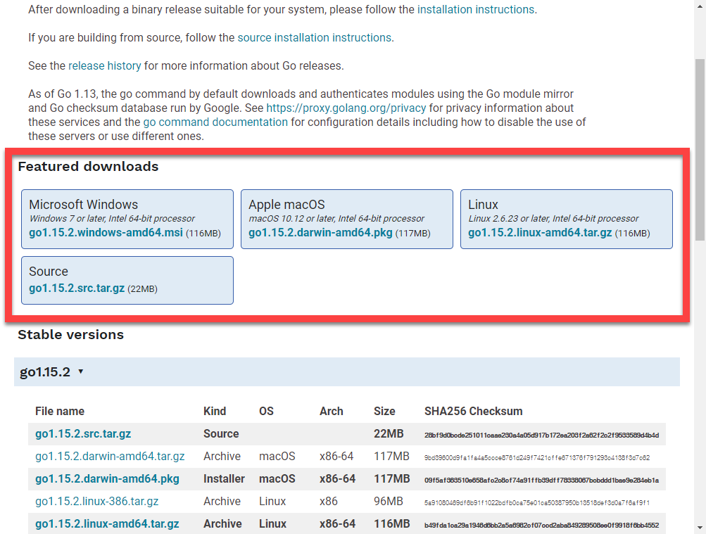Download go1.15.2.windows-amd64.msi featured installer
The height and width of the screenshot is (534, 706).
[106, 233]
